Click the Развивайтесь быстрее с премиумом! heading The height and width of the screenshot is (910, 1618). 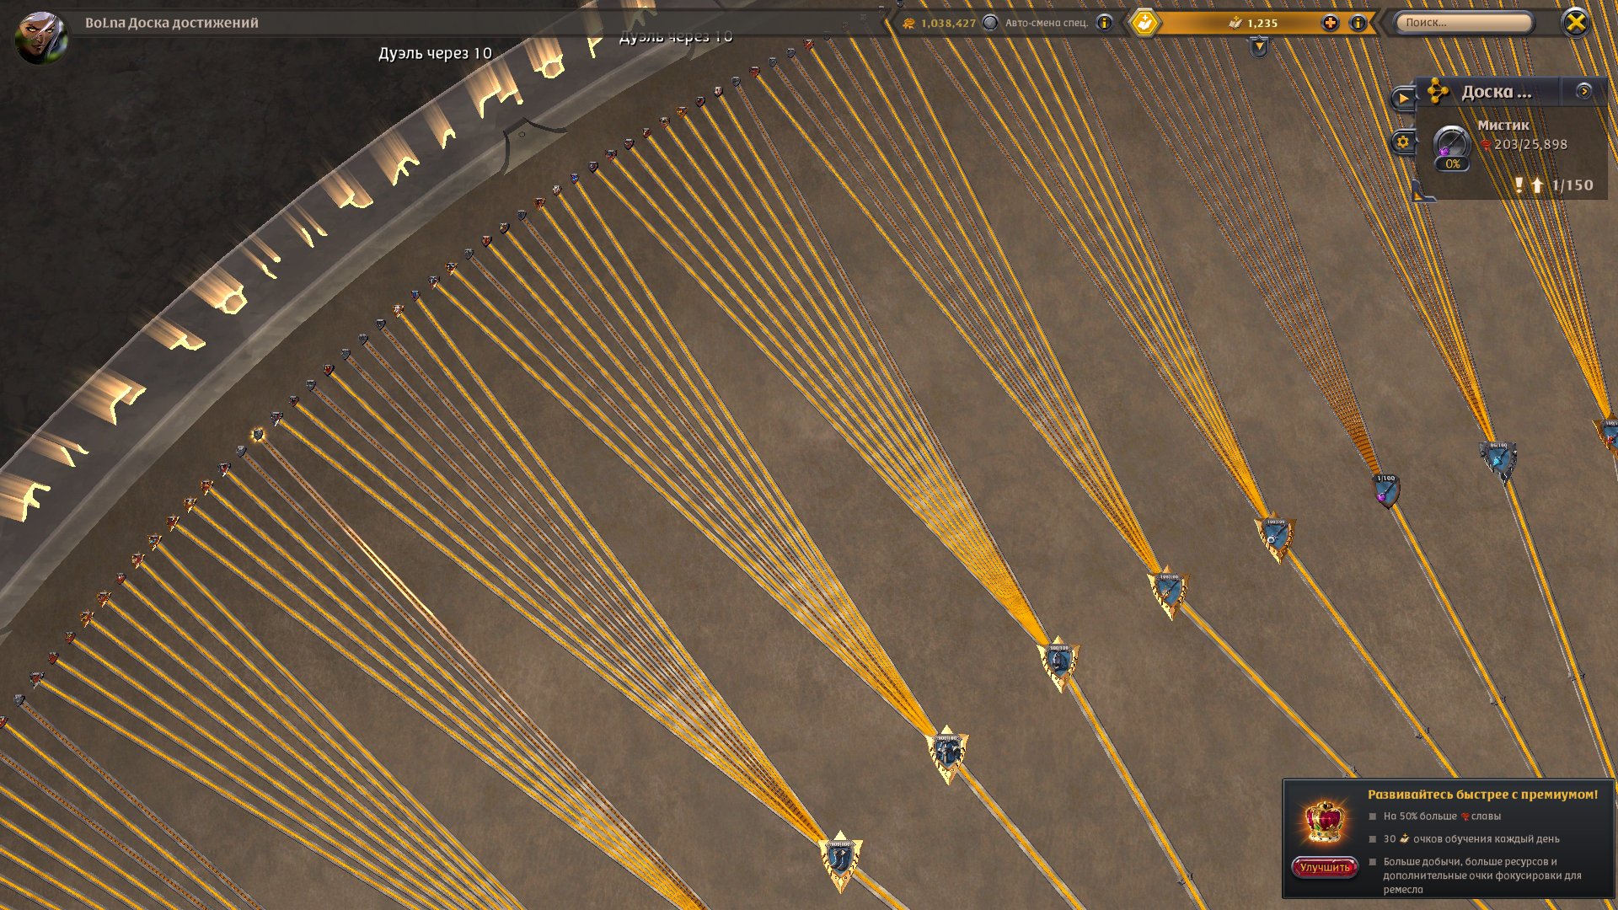[x=1482, y=795]
